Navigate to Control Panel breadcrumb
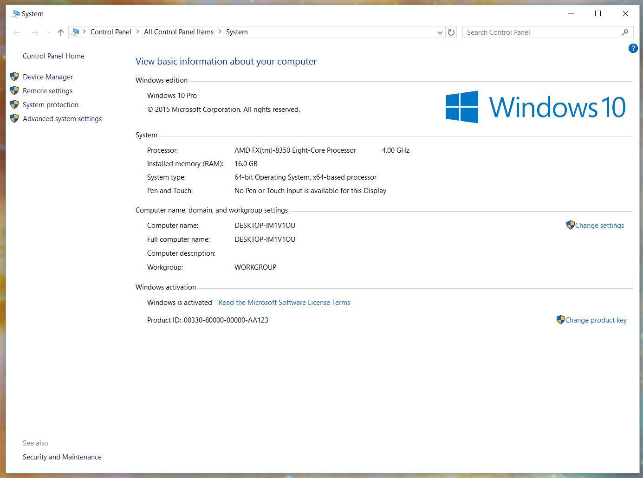The height and width of the screenshot is (478, 643). 110,32
